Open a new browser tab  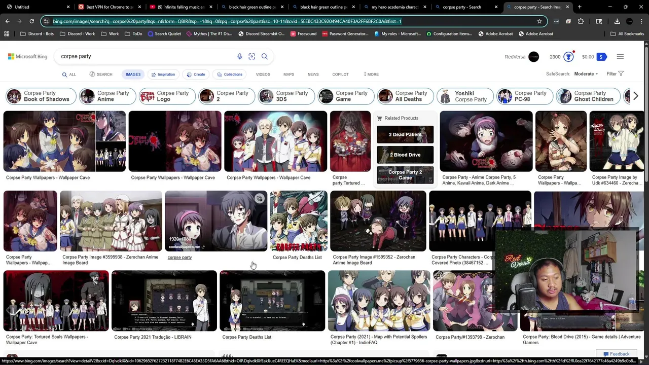tap(580, 7)
